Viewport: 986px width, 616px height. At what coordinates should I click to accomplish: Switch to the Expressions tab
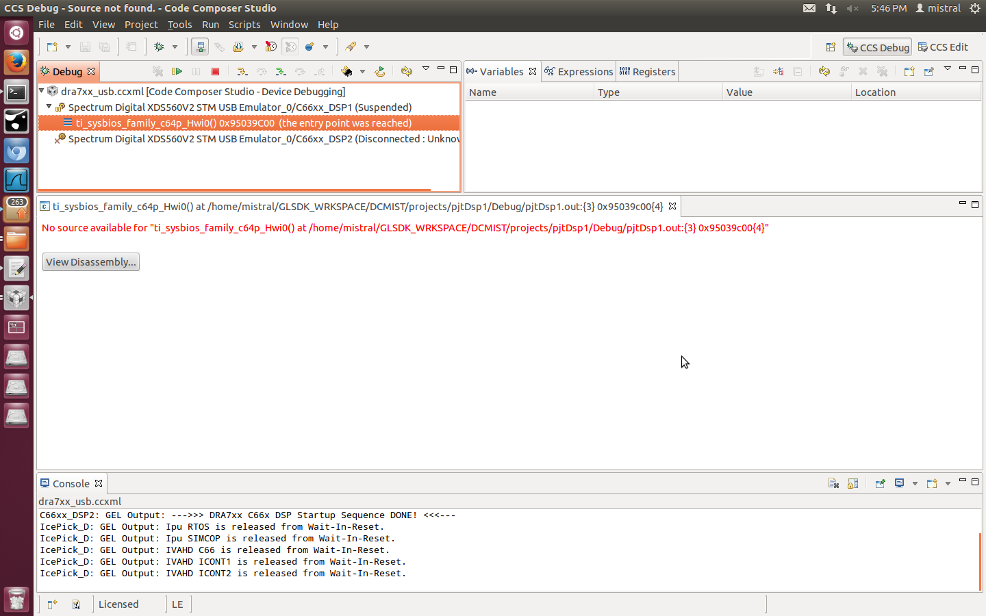(579, 72)
